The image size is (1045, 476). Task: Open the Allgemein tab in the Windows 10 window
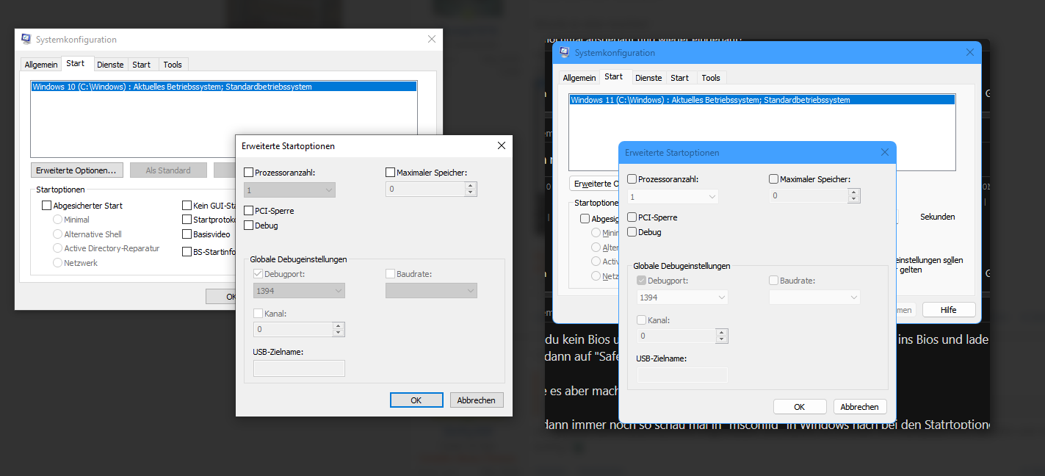tap(41, 65)
